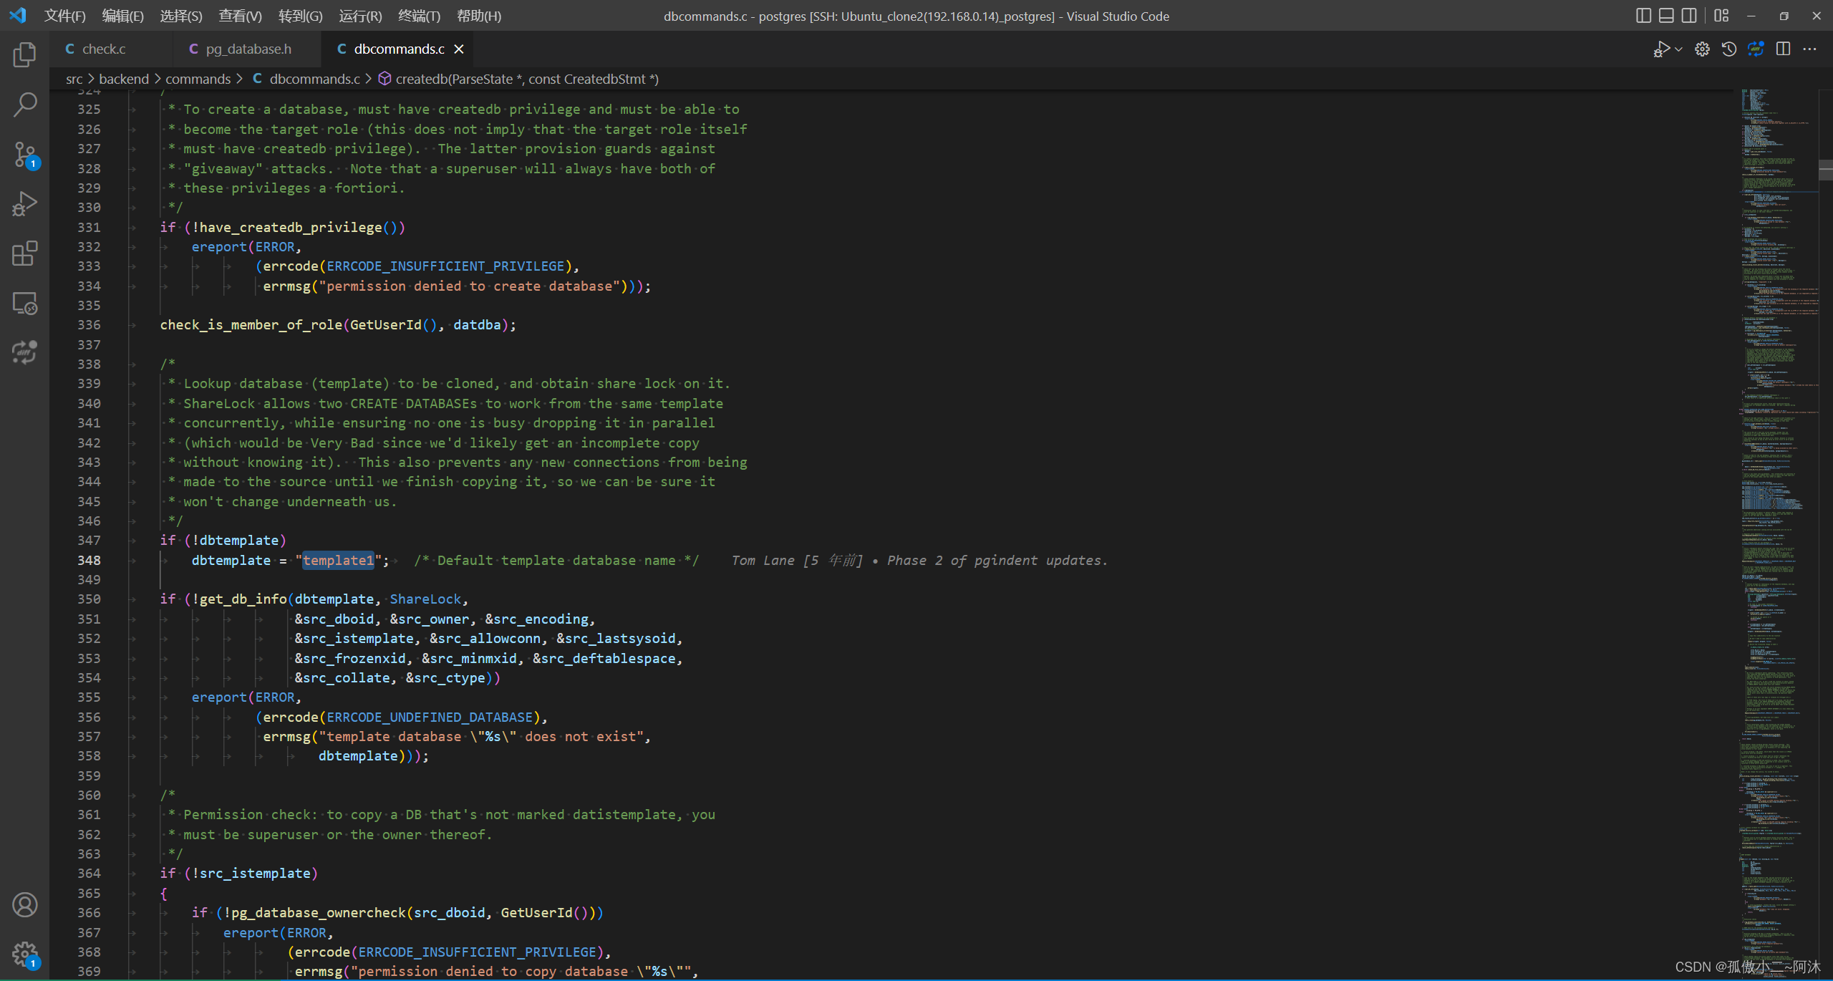The image size is (1833, 981).
Task: Switch to the pg_database.h tab
Action: (248, 49)
